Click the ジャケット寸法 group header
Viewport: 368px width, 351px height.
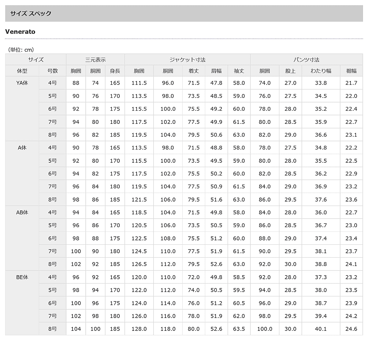(187, 60)
